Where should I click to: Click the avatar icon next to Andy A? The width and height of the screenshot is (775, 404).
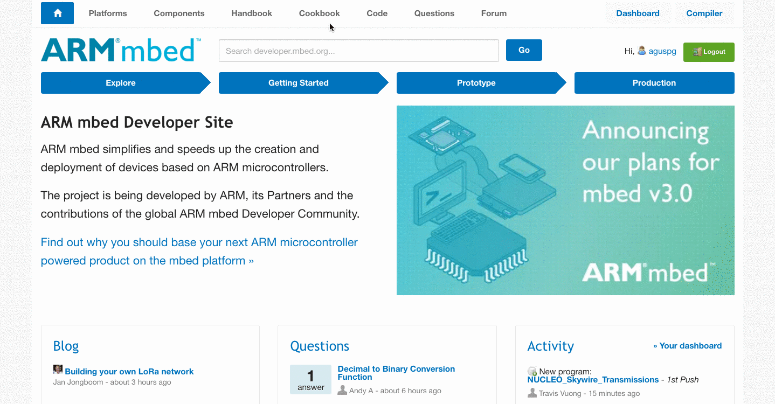pyautogui.click(x=342, y=391)
